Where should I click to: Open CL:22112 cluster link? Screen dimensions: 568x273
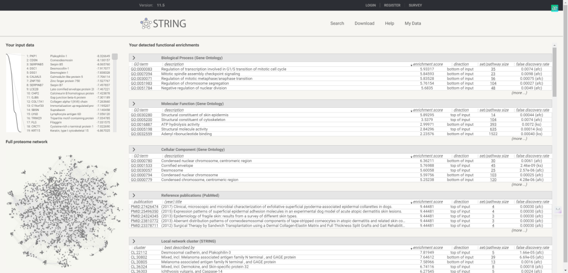pos(138,252)
